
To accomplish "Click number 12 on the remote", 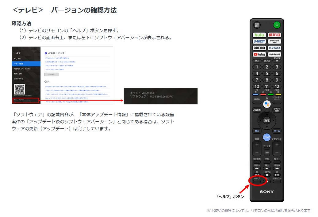I will coord(277,86).
